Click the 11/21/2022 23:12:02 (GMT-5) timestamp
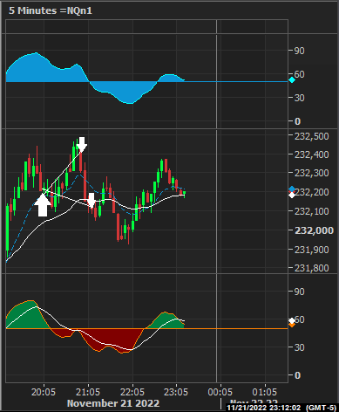339x412 pixels. [281, 408]
